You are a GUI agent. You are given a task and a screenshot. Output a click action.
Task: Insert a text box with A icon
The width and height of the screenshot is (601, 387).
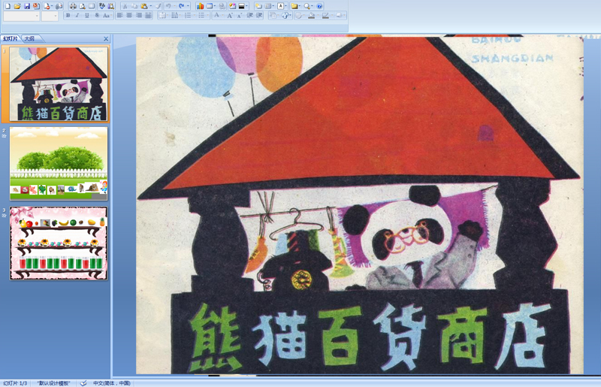point(280,6)
